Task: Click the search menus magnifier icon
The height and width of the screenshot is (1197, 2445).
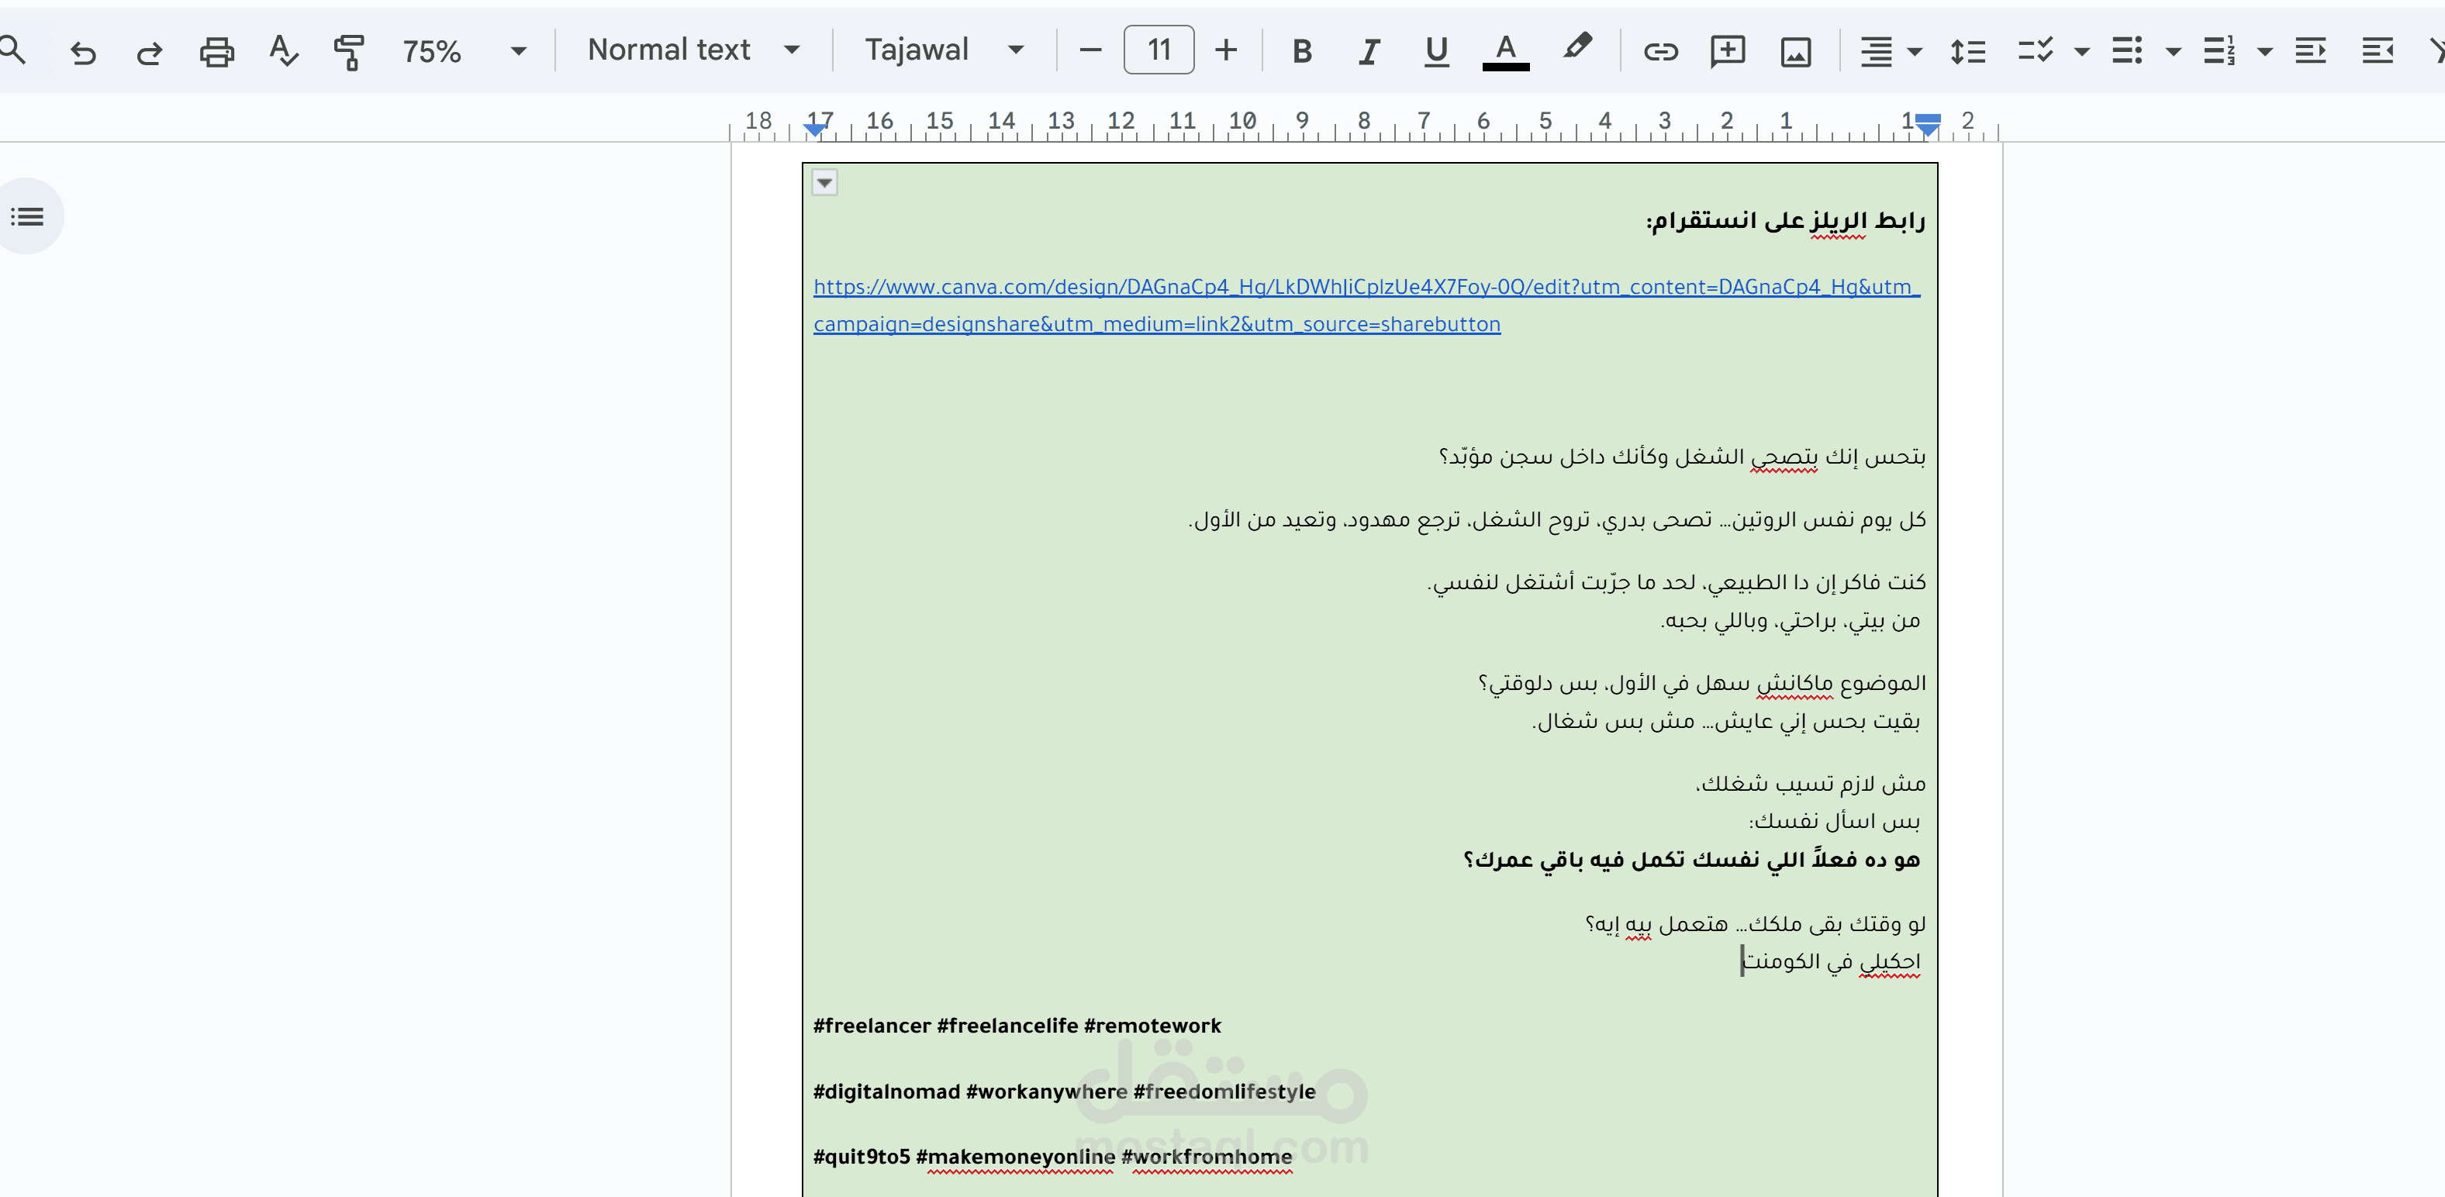Action: pos(12,50)
